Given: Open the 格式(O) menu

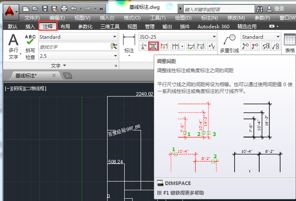Looking at the screenshot, I should click(132, 18).
